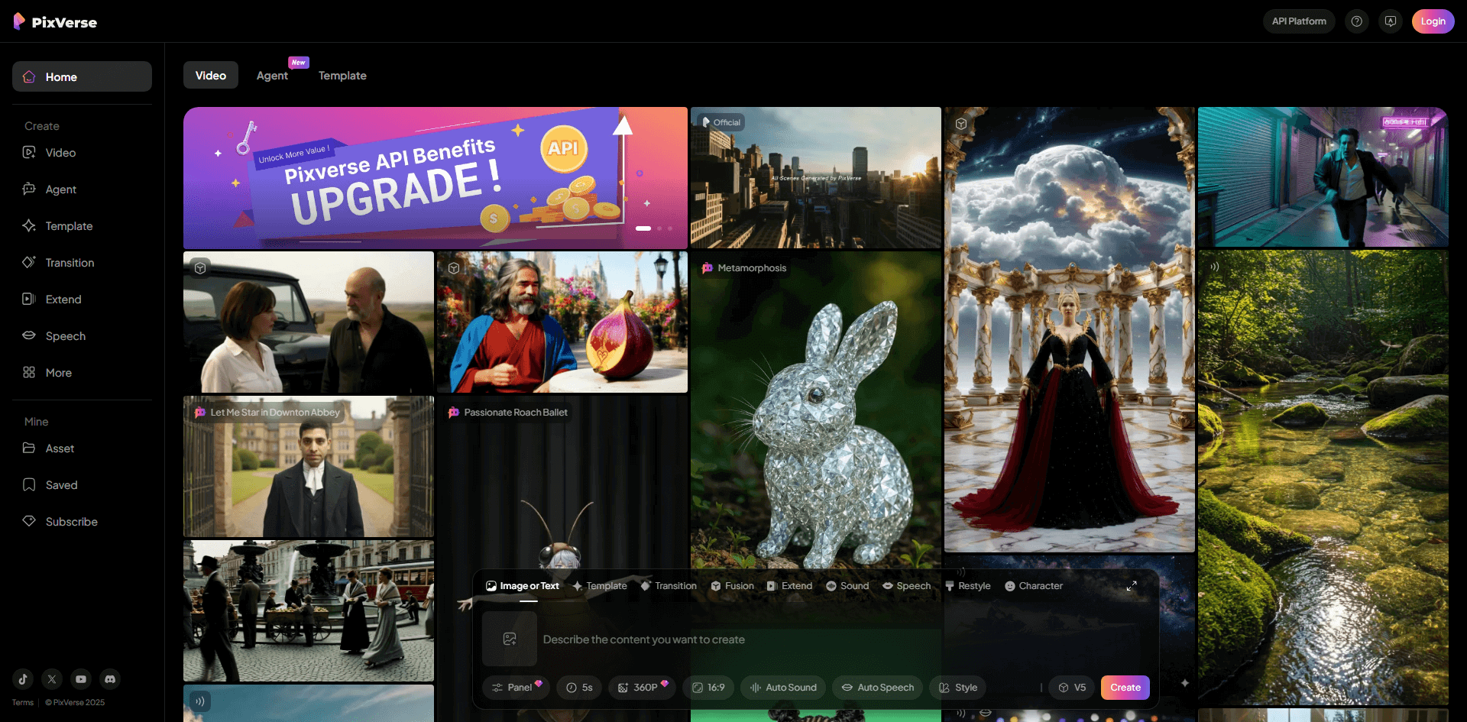Switch to the Agent tab
This screenshot has height=722, width=1467.
[x=272, y=76]
